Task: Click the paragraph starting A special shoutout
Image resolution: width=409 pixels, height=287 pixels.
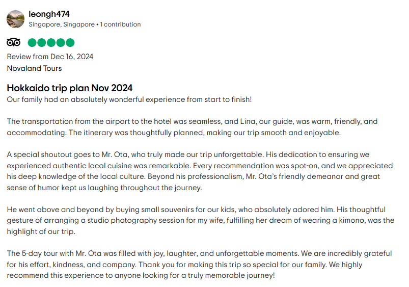Action: (200, 171)
